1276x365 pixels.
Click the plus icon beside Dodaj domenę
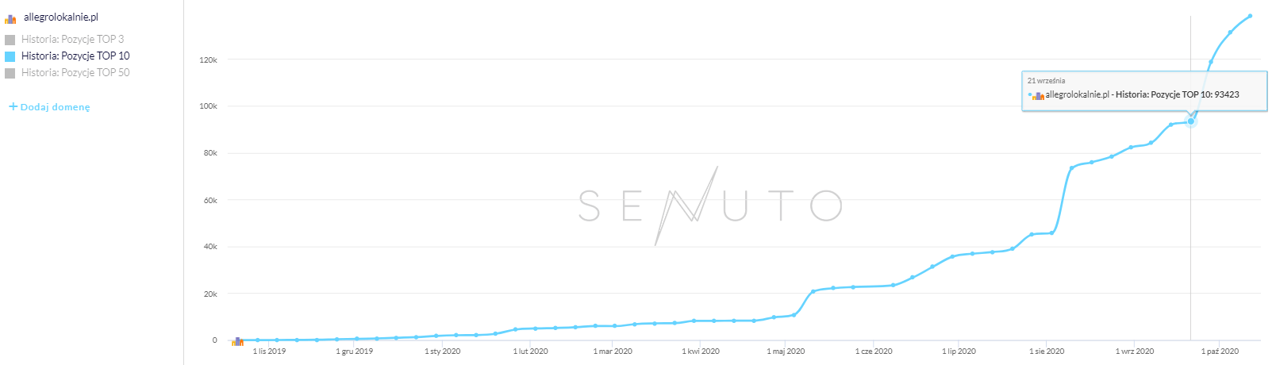(13, 106)
